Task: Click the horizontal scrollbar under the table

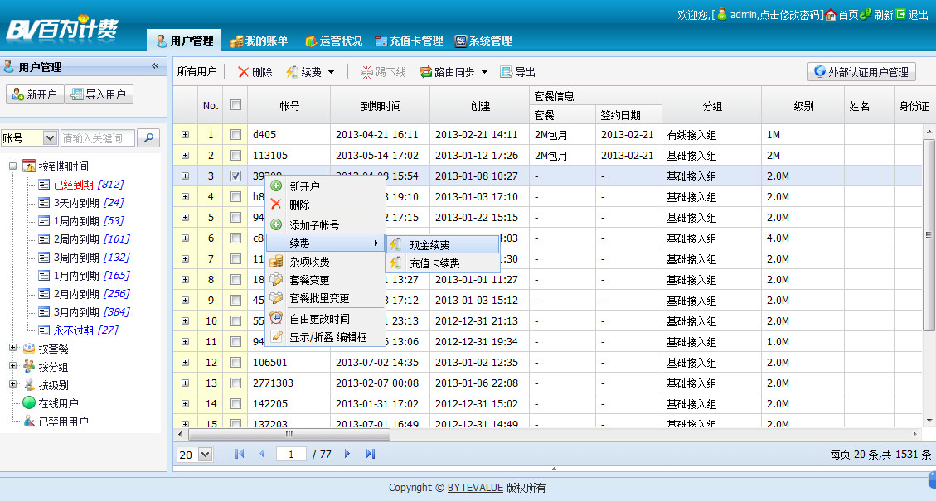Action: 289,434
